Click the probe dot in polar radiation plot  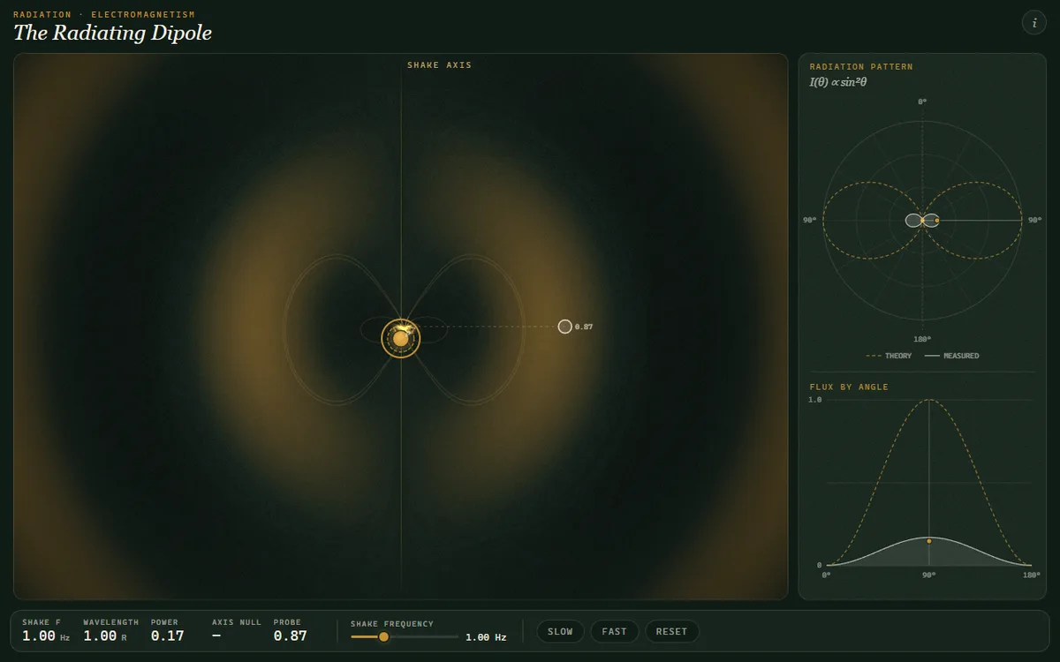(x=936, y=220)
